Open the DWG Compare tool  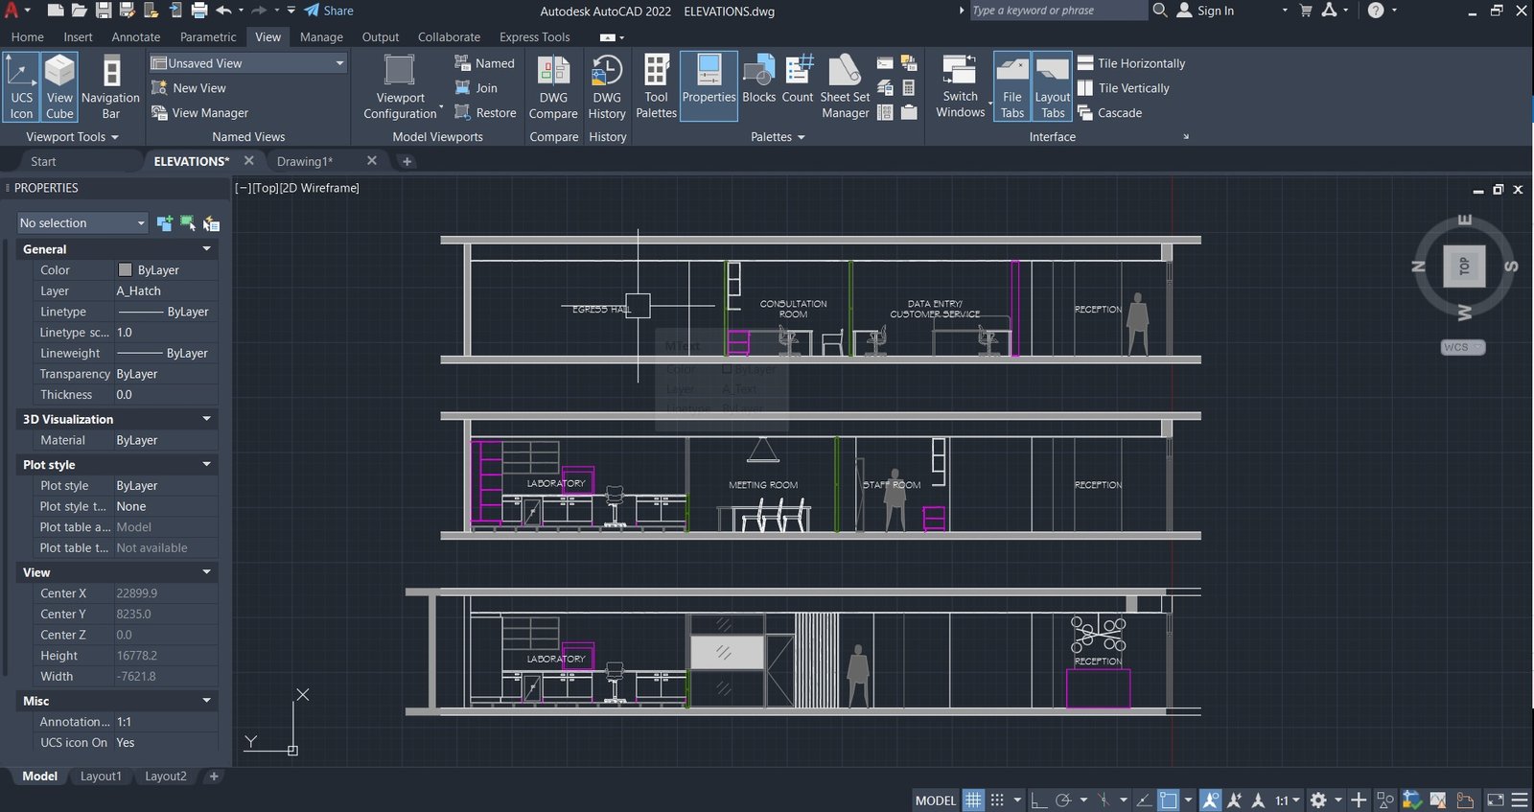pyautogui.click(x=553, y=87)
